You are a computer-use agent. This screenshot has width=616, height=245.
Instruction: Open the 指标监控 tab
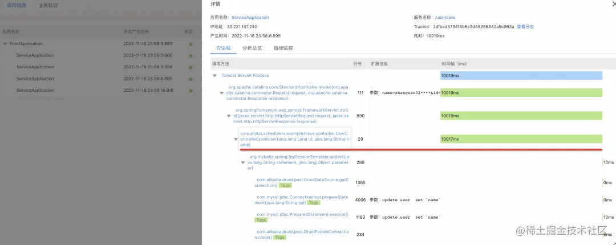283,48
